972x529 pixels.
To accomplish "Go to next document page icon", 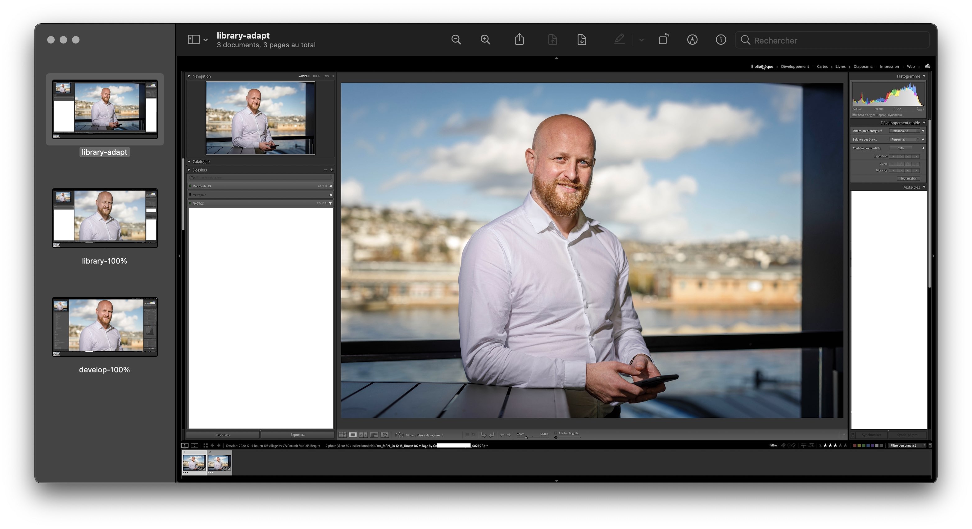I will point(581,40).
